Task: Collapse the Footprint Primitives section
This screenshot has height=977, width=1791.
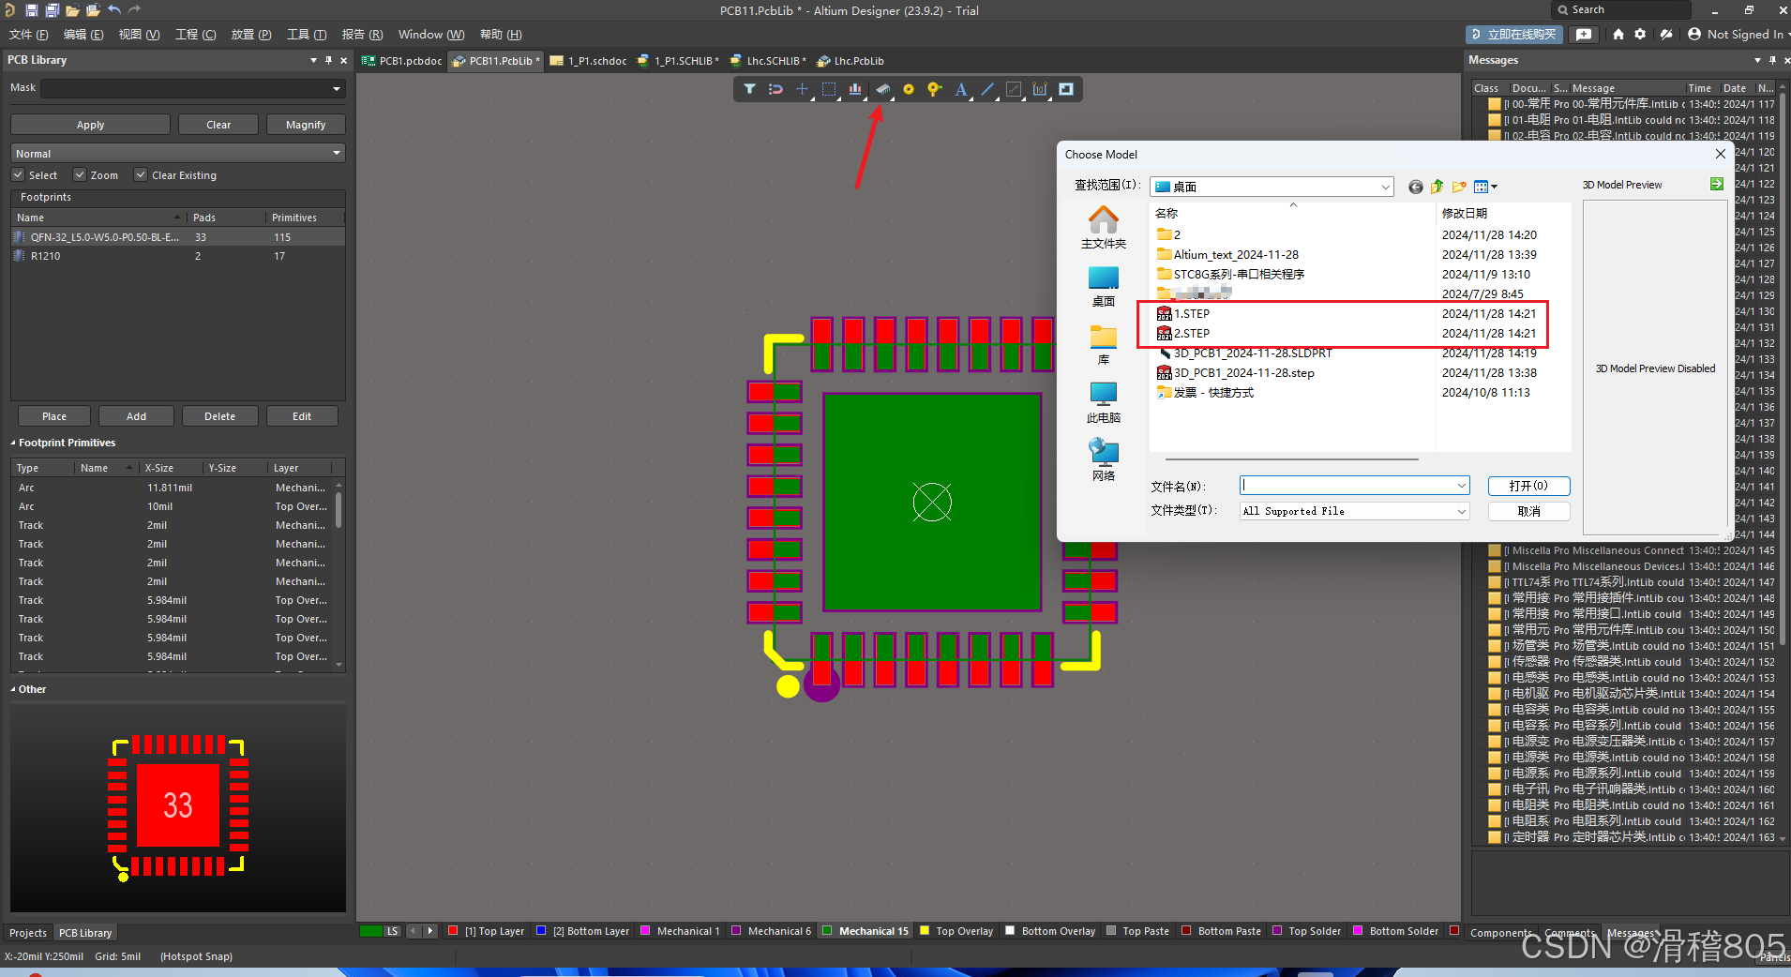Action: (13, 443)
